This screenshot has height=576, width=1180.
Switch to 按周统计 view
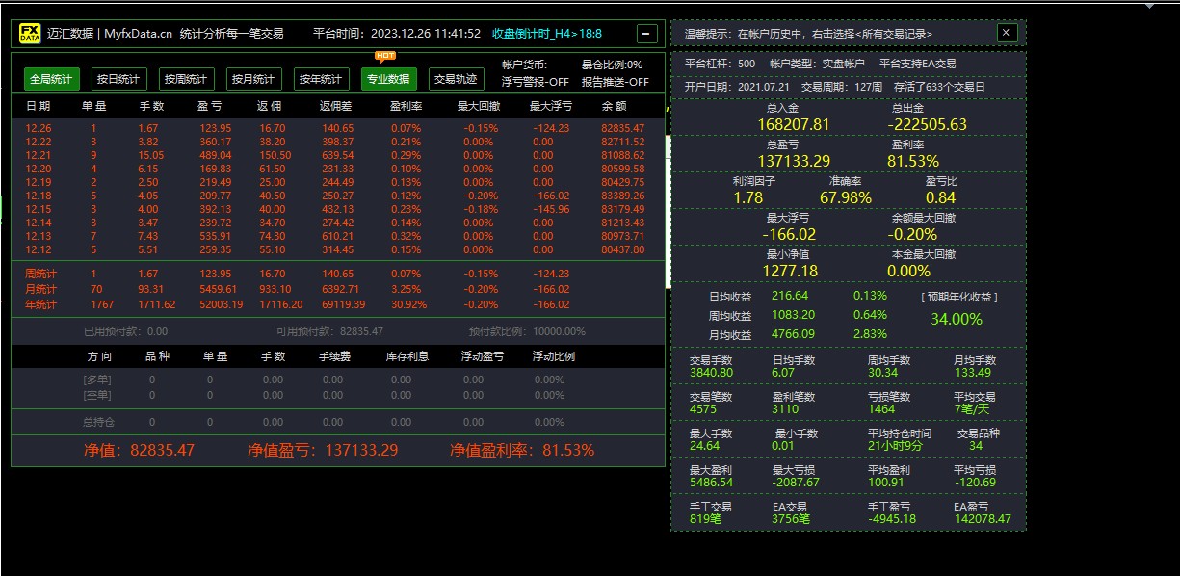pos(186,79)
